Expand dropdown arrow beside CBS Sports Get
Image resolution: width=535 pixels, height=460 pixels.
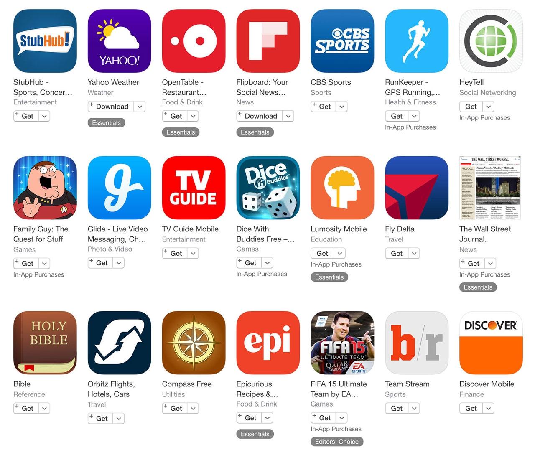[342, 107]
